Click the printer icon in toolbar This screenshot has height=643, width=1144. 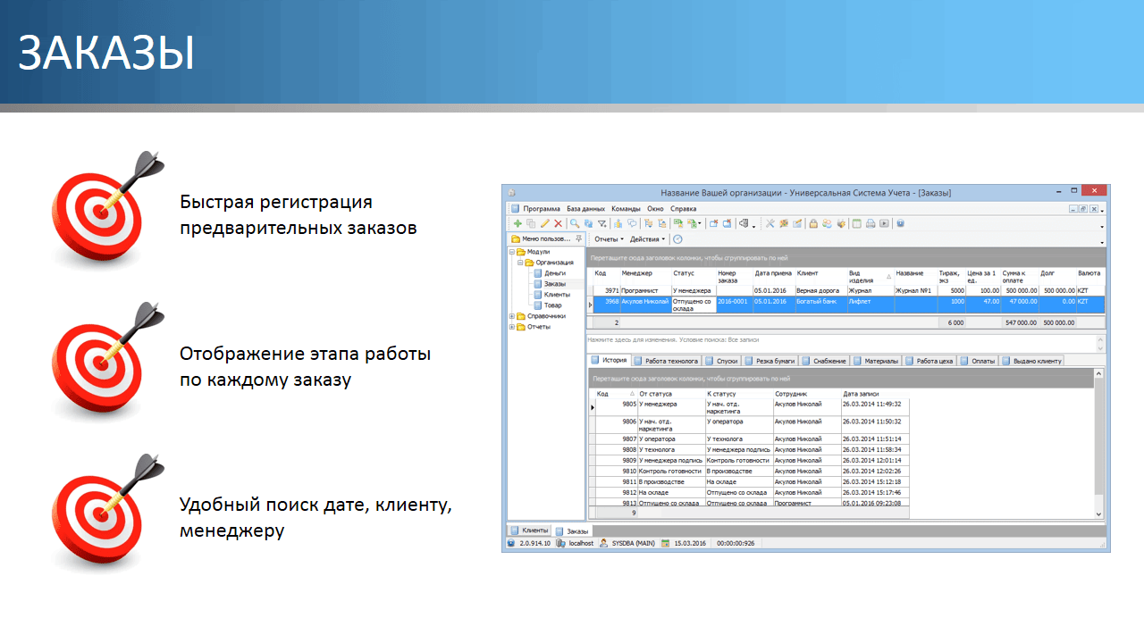coord(871,223)
